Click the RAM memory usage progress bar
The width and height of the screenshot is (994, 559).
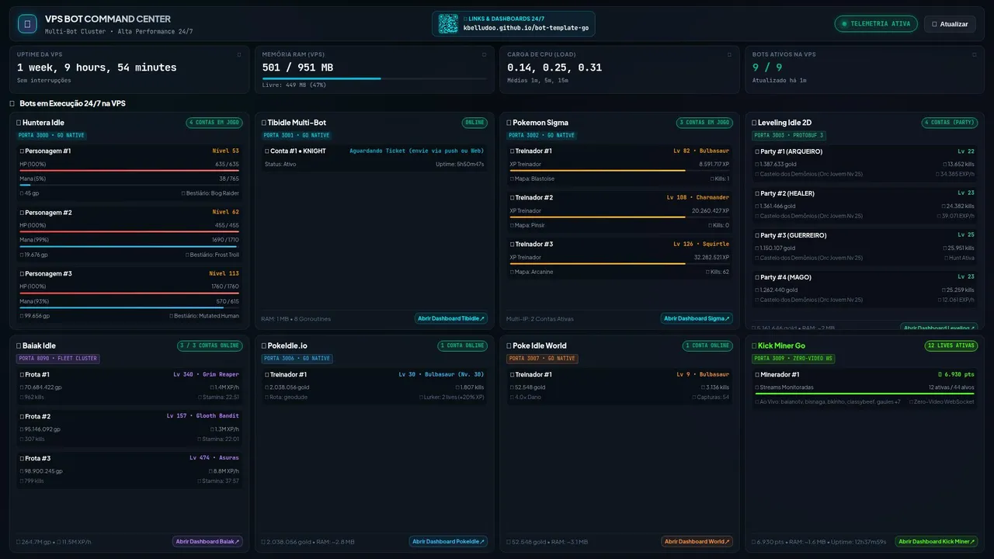(x=375, y=78)
